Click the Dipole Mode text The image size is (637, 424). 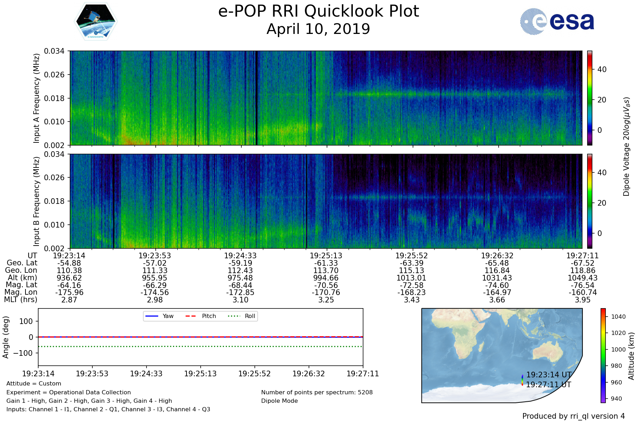279,401
